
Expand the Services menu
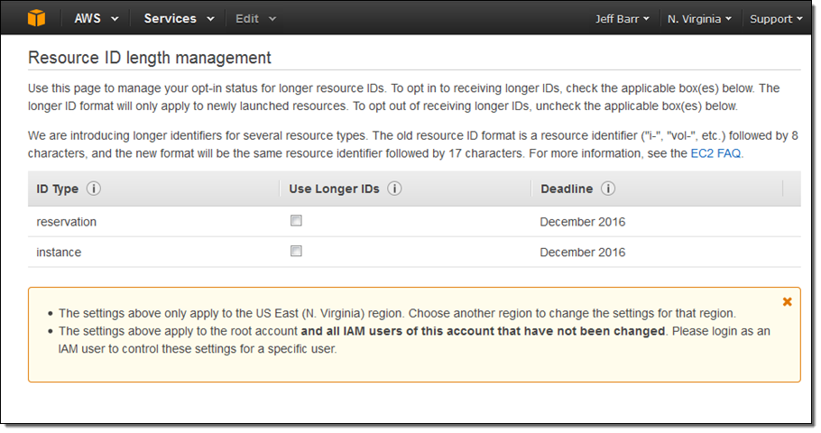179,18
